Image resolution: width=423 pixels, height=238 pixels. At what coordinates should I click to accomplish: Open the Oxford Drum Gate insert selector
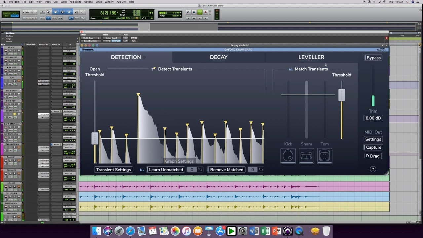point(91,41)
